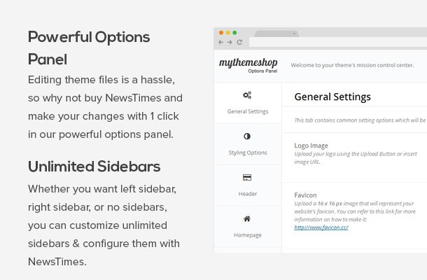The width and height of the screenshot is (427, 280).
Task: Click the browser address bar
Action: click(x=338, y=42)
